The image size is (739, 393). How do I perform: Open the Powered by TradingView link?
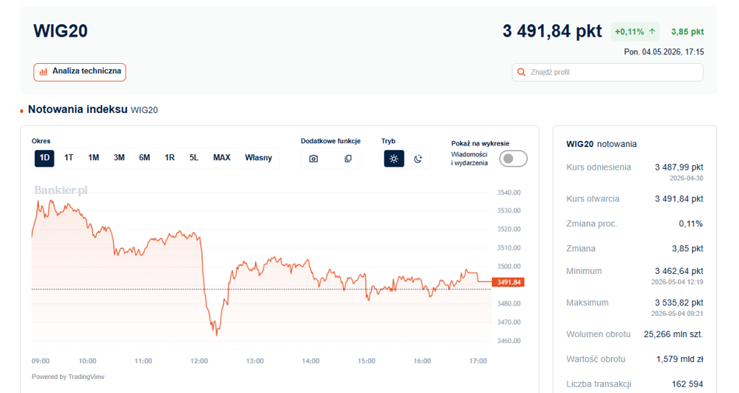pos(68,377)
